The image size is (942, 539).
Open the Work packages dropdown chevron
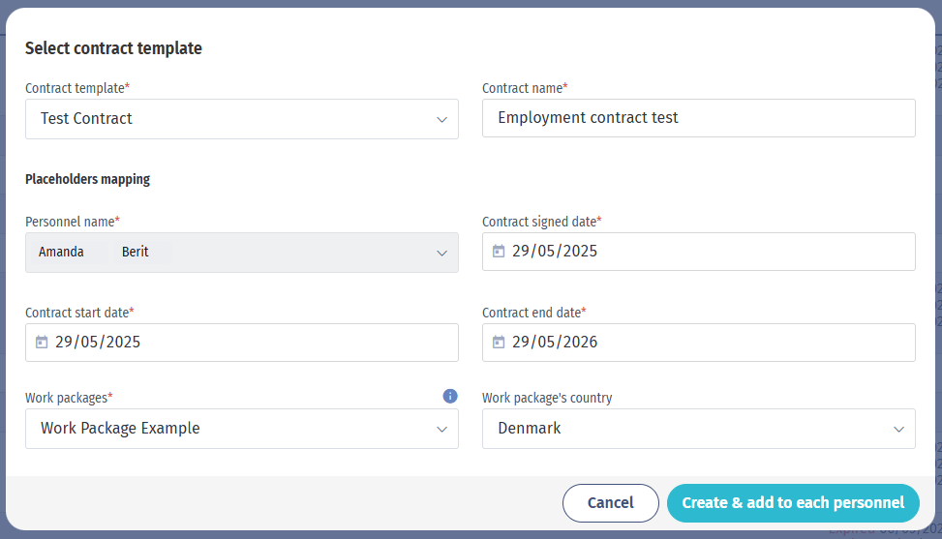(441, 429)
